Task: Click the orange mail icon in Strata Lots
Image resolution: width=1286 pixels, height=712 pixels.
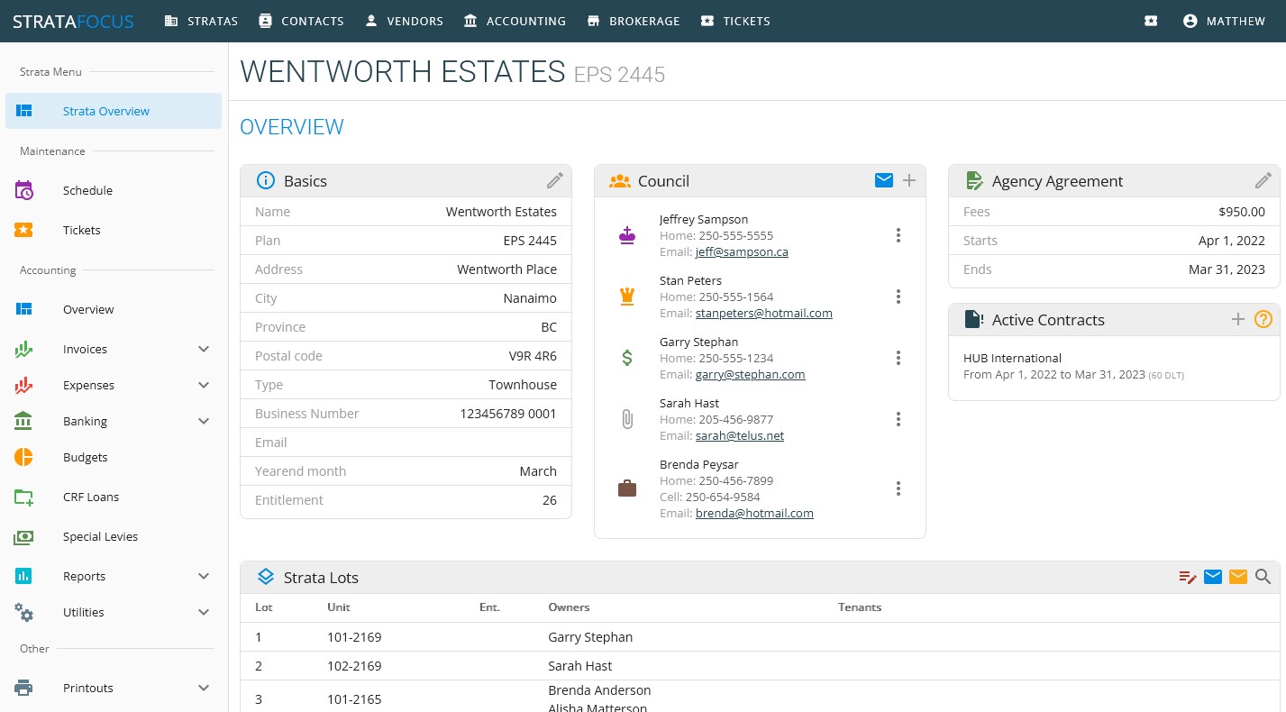Action: 1238,578
